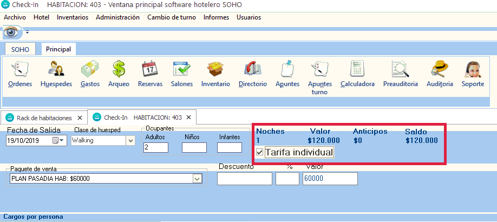Uncheck the Tarifa individual checkbox
This screenshot has width=497, height=222.
[259, 153]
